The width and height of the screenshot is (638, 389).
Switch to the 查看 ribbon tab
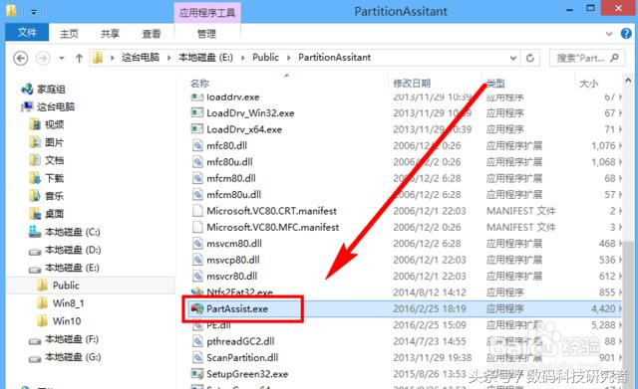tap(152, 33)
